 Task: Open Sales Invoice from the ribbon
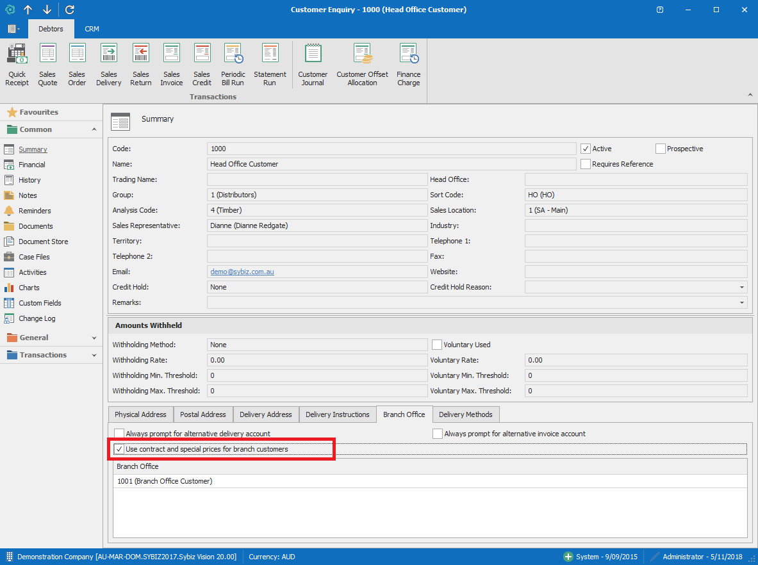tap(171, 65)
